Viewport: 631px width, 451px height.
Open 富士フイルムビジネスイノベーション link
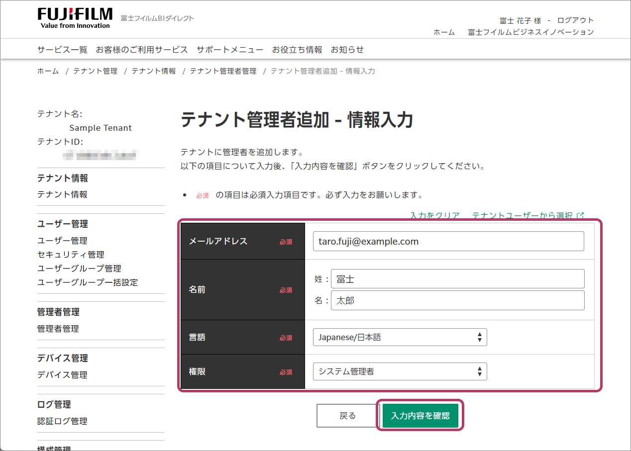point(531,32)
